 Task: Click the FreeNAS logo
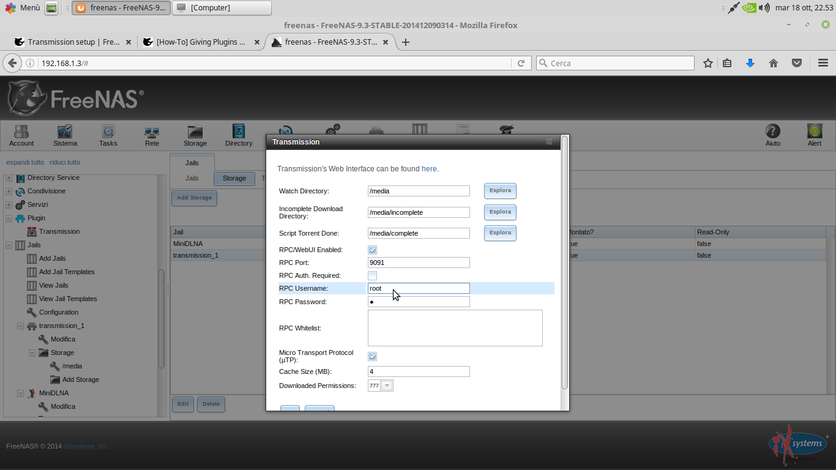coord(76,98)
